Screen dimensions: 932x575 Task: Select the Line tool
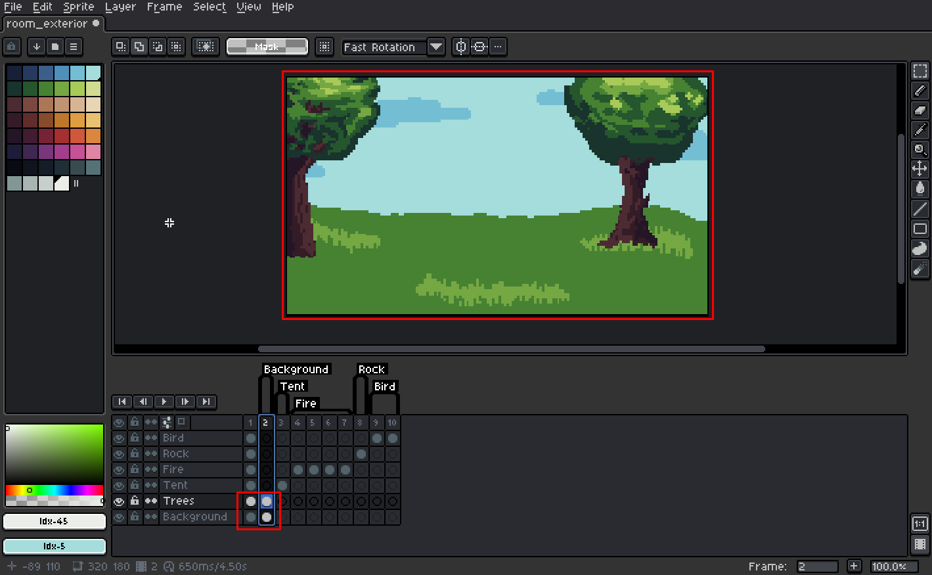pos(920,209)
